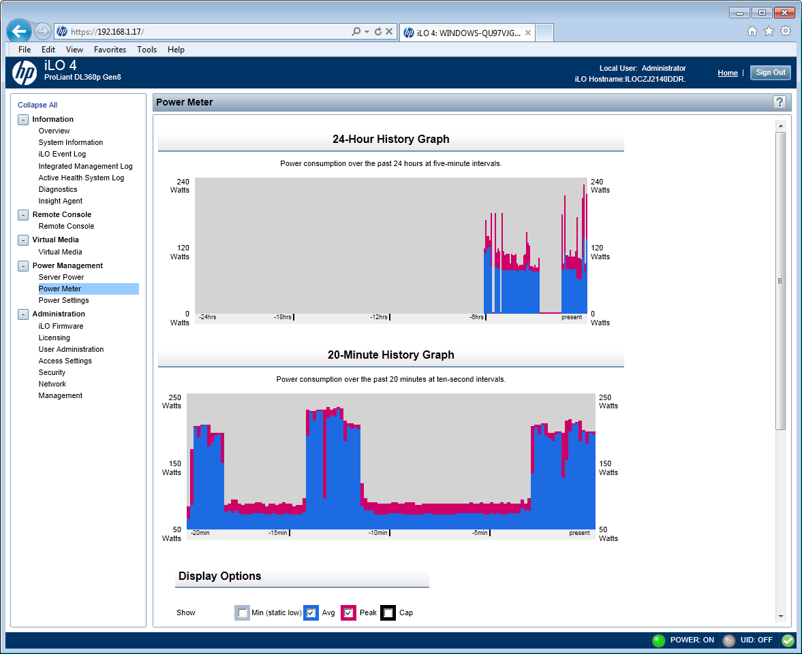The height and width of the screenshot is (654, 802).
Task: Click the browser Back arrow button
Action: (19, 32)
